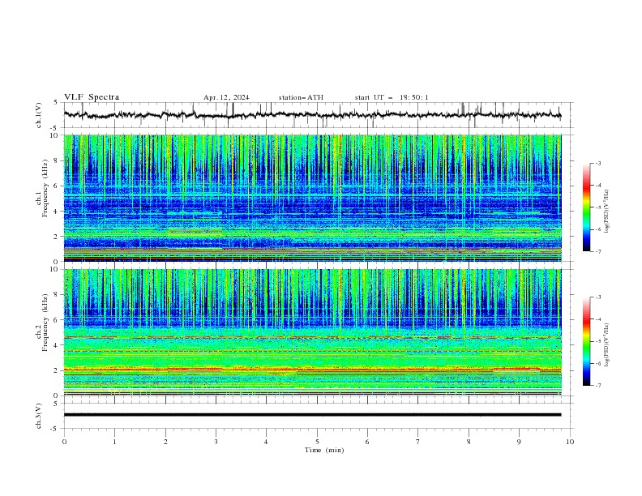Viewport: 642px width, 496px height.
Task: Click the ch.1 waveform trace panel
Action: [317, 115]
